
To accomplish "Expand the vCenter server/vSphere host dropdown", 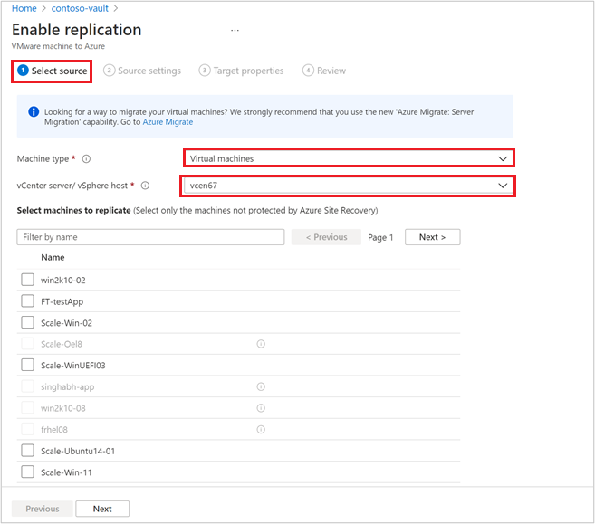I will click(349, 186).
